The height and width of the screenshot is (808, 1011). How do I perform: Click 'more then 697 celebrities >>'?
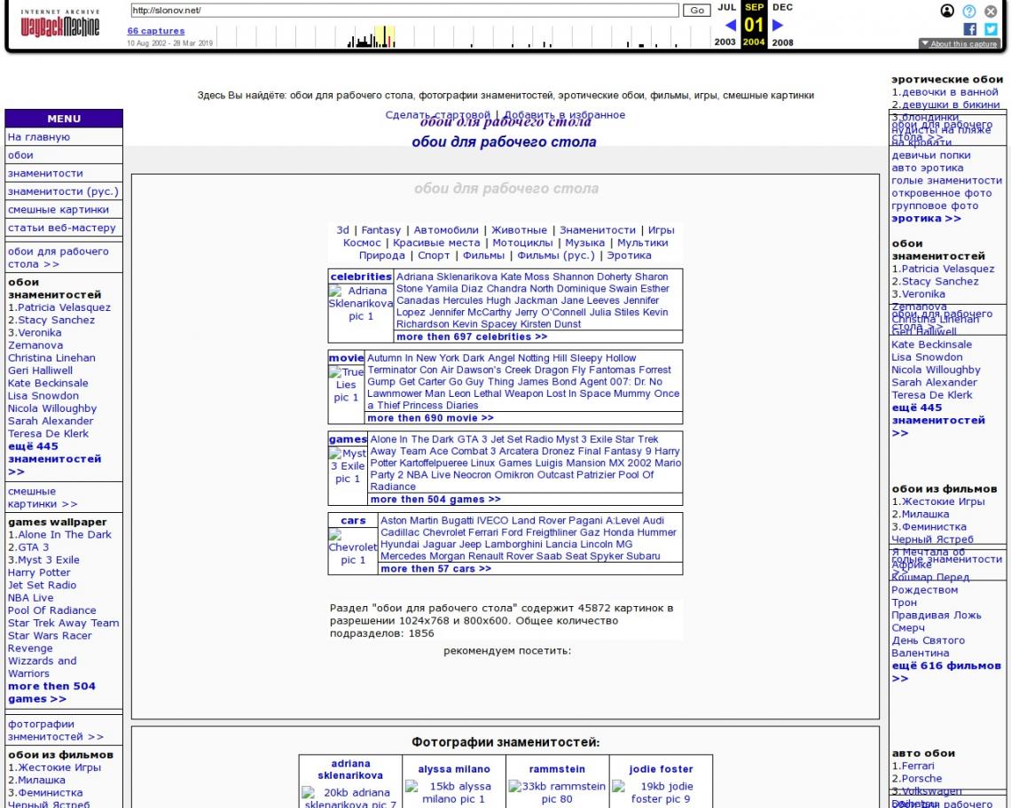pos(472,337)
